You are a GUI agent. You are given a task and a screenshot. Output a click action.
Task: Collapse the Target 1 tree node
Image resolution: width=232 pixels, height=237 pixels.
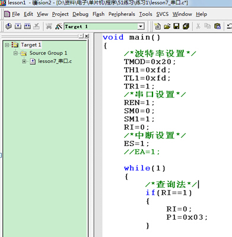(x=7, y=45)
